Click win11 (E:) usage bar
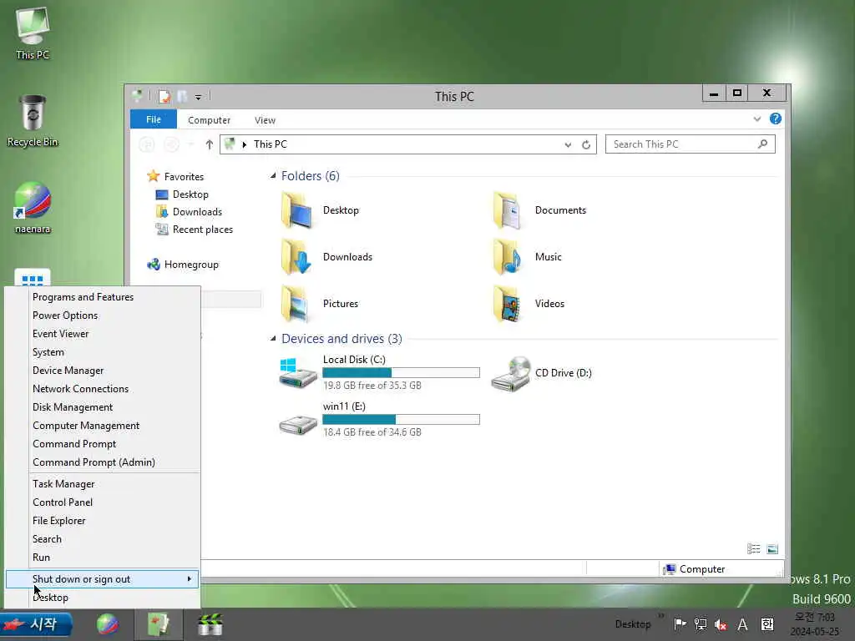 tap(402, 419)
